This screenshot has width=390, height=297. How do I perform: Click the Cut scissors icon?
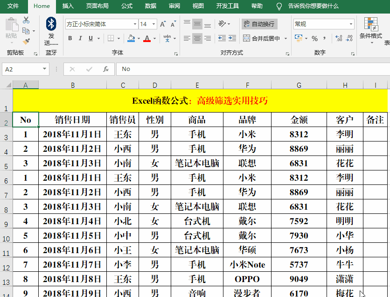[x=26, y=20]
